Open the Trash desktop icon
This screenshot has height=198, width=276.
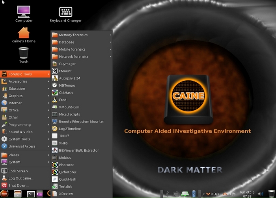point(24,55)
